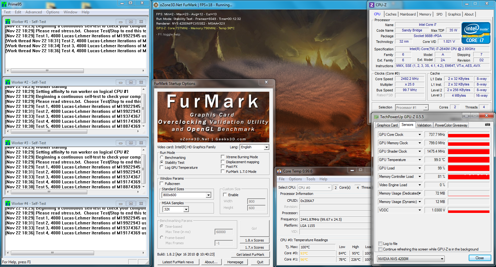Image resolution: width=496 pixels, height=267 pixels.
Task: Click Worker #3 window icon
Action: pyautogui.click(x=8, y=143)
